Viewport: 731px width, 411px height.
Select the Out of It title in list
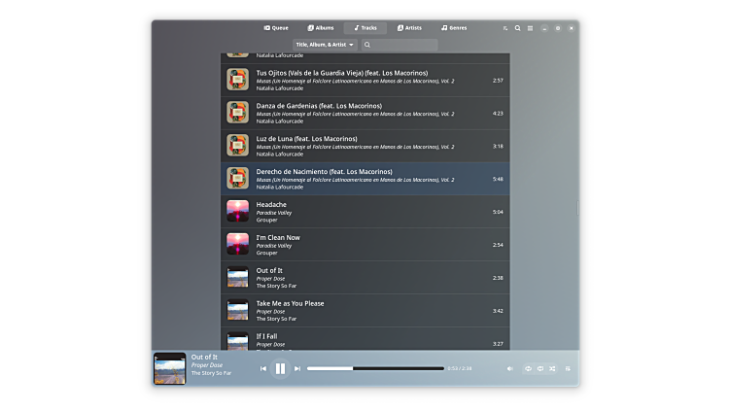coord(269,270)
